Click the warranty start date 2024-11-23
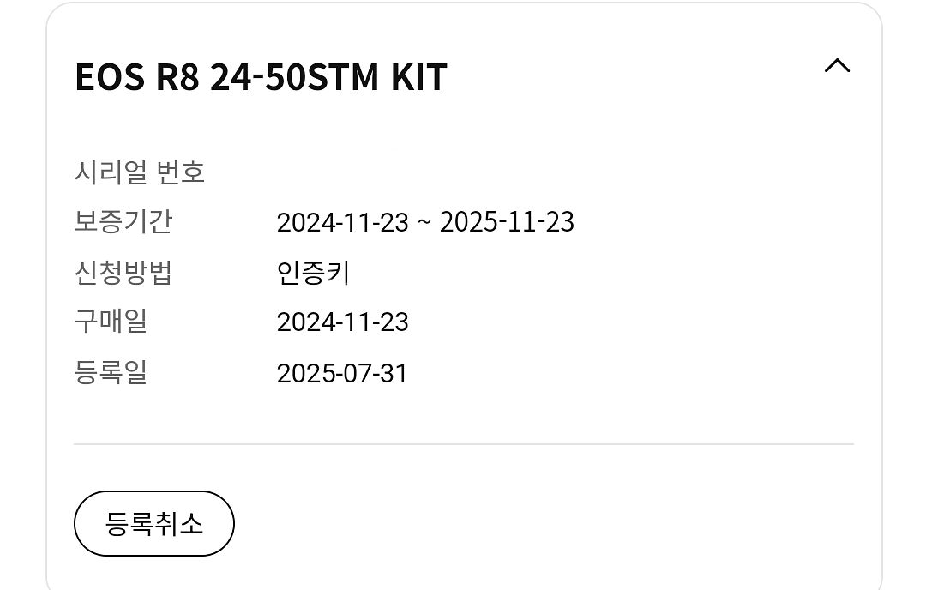Image resolution: width=926 pixels, height=590 pixels. point(344,222)
